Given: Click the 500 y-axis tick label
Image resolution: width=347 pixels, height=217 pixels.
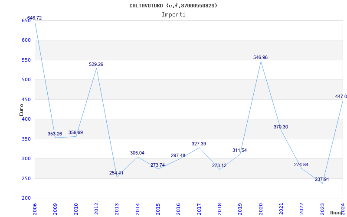Looking at the screenshot, I should click(26, 80).
